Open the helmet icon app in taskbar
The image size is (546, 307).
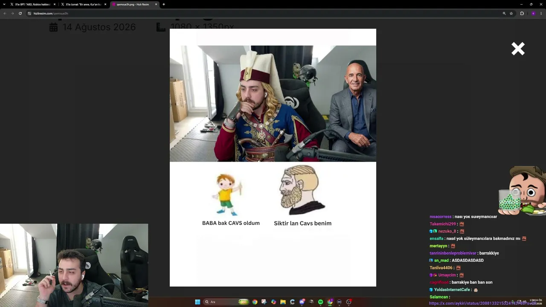(311, 302)
